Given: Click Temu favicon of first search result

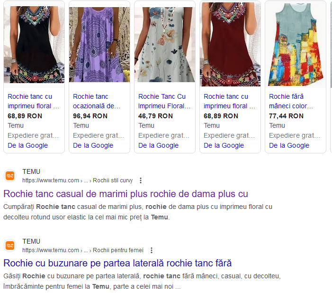Looking at the screenshot, I should [10, 176].
